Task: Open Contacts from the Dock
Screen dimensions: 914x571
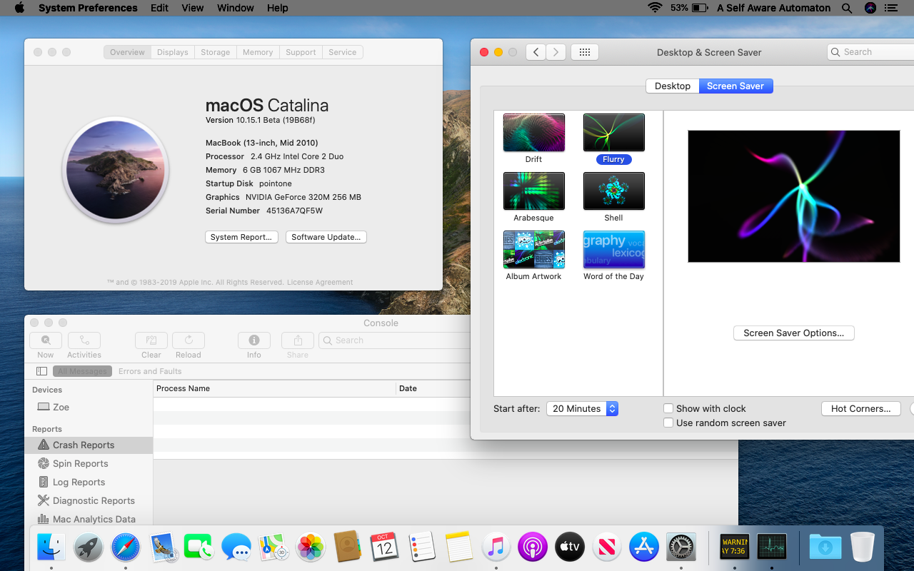Action: pos(348,547)
